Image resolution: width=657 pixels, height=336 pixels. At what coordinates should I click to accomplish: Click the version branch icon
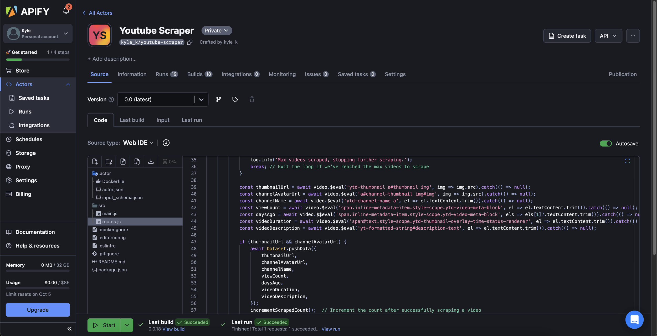(218, 99)
